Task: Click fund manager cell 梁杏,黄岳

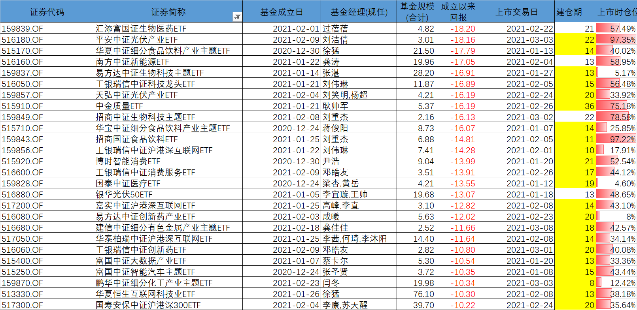Action: 359,183
